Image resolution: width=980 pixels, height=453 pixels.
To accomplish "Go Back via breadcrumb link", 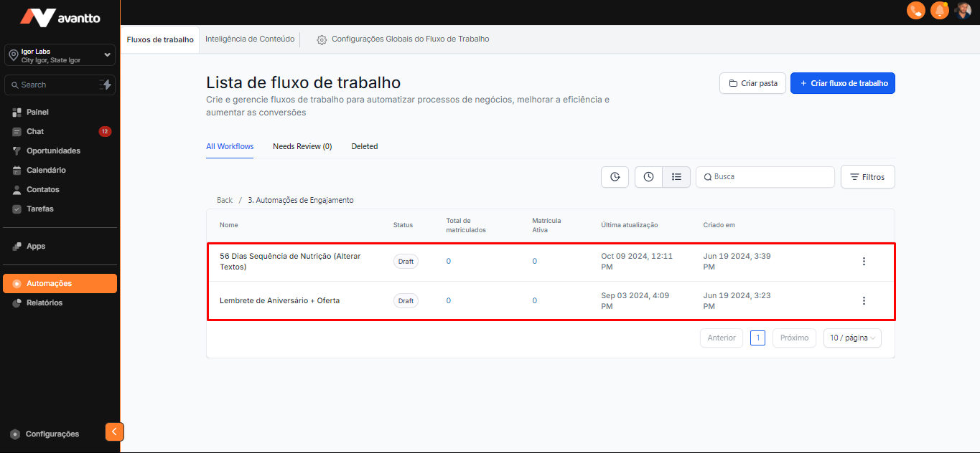I will [225, 200].
